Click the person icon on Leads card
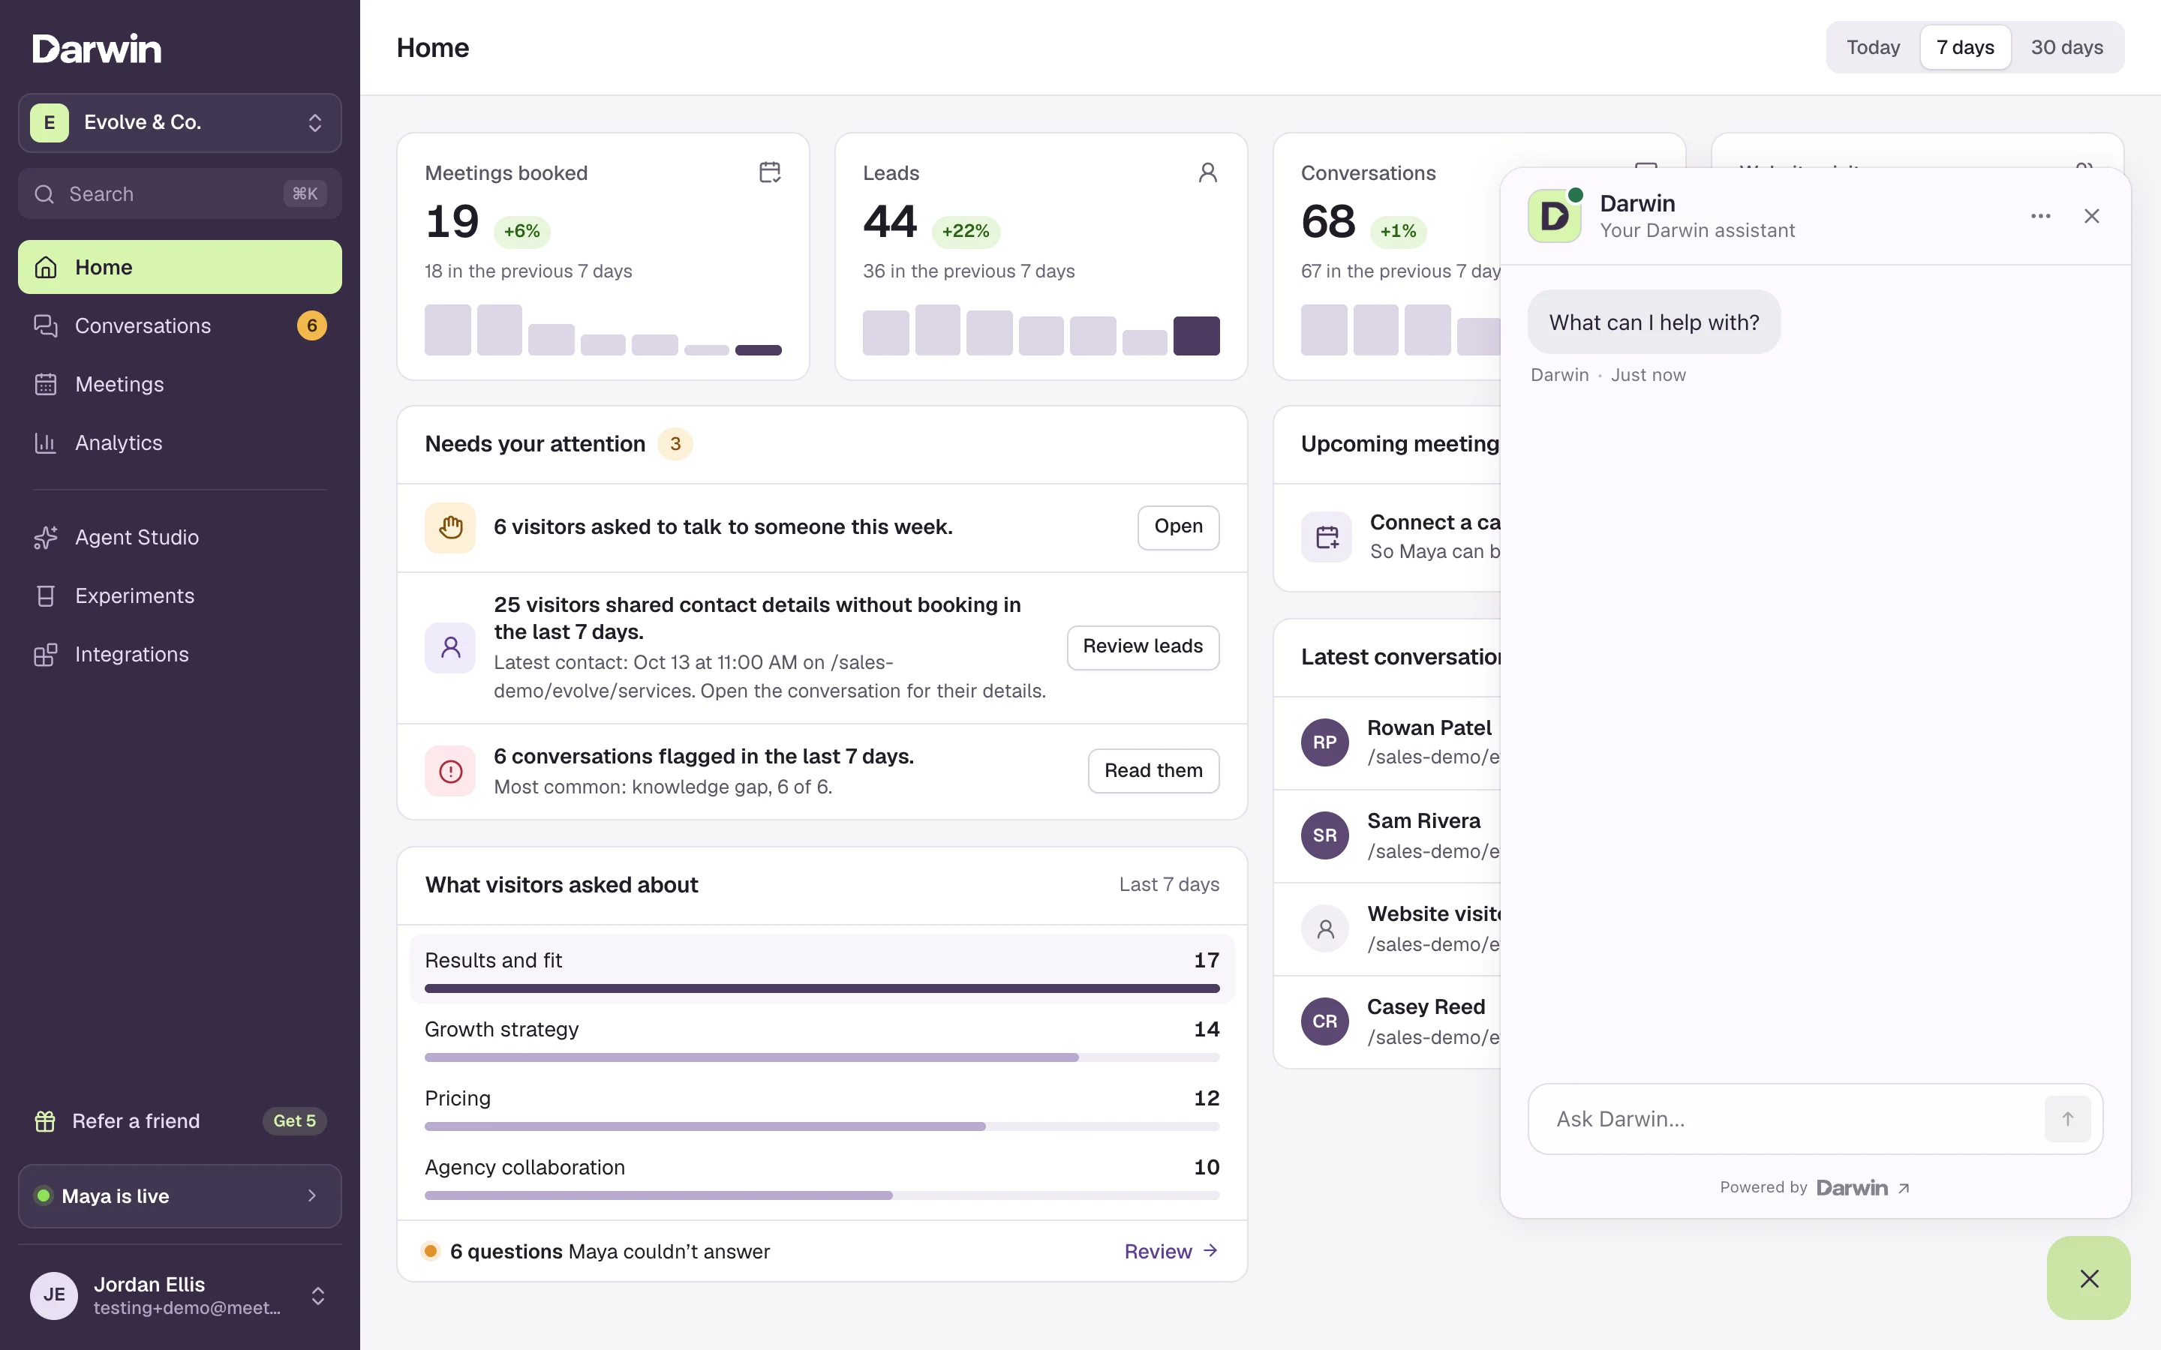This screenshot has width=2161, height=1350. [x=1207, y=172]
